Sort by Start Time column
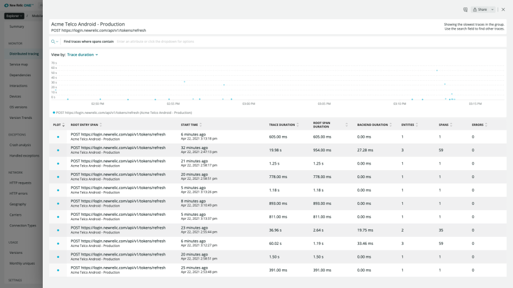Viewport: 513px width, 288px height. (191, 125)
